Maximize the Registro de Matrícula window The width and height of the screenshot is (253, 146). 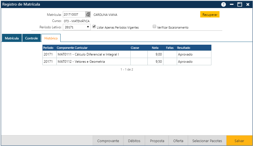(x=240, y=4)
